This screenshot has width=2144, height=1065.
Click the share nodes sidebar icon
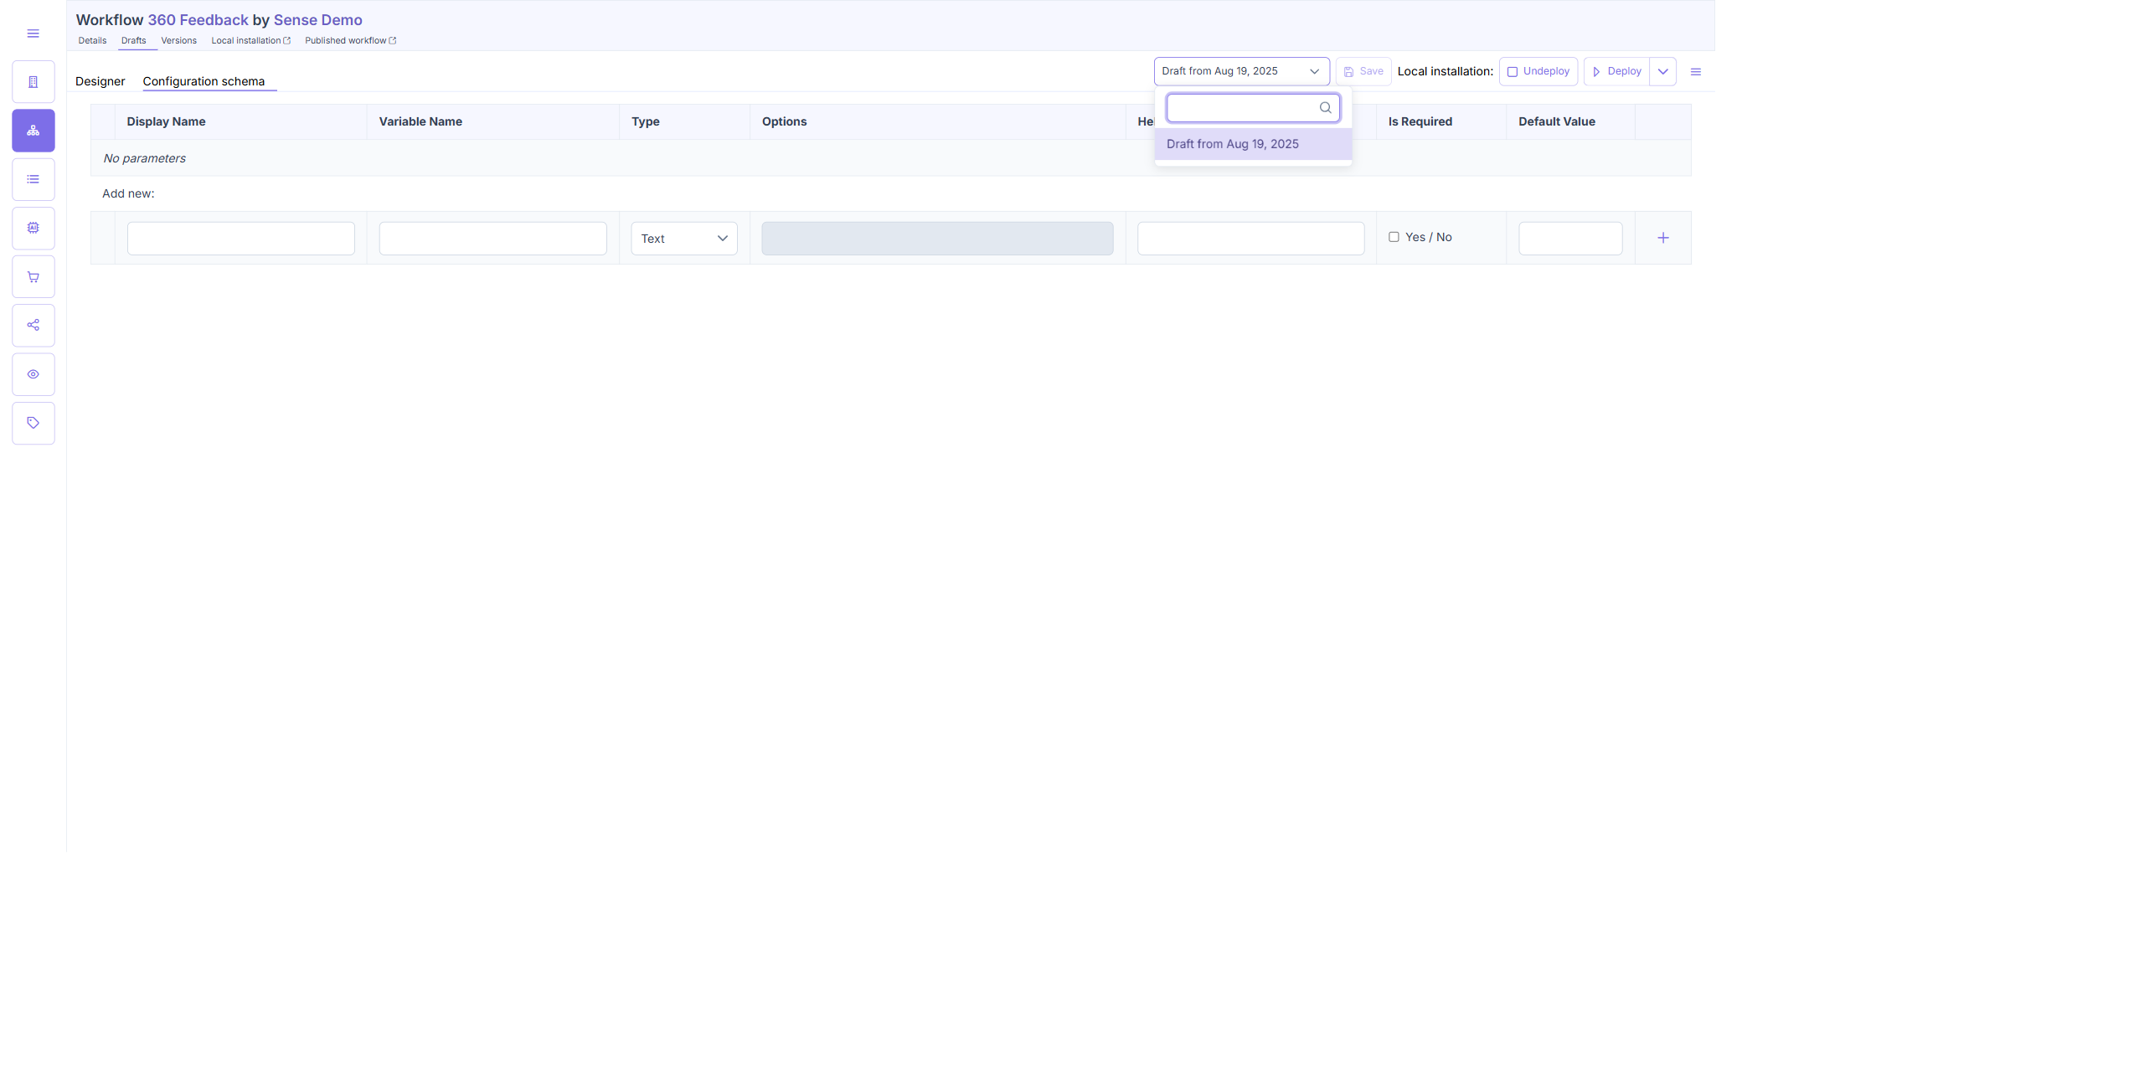point(33,325)
